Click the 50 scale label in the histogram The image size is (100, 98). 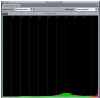click(x=49, y=17)
